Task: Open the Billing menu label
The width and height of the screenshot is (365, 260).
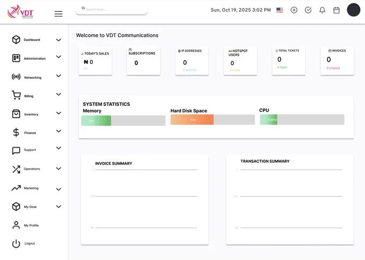Action: [28, 96]
